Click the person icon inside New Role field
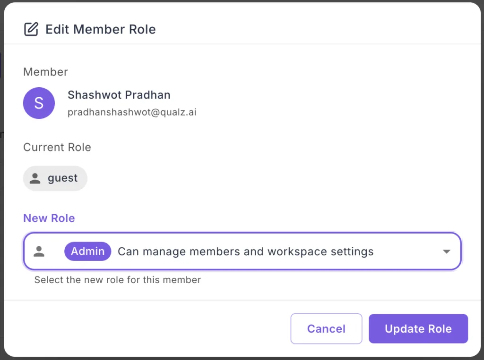The height and width of the screenshot is (360, 484). (x=39, y=251)
